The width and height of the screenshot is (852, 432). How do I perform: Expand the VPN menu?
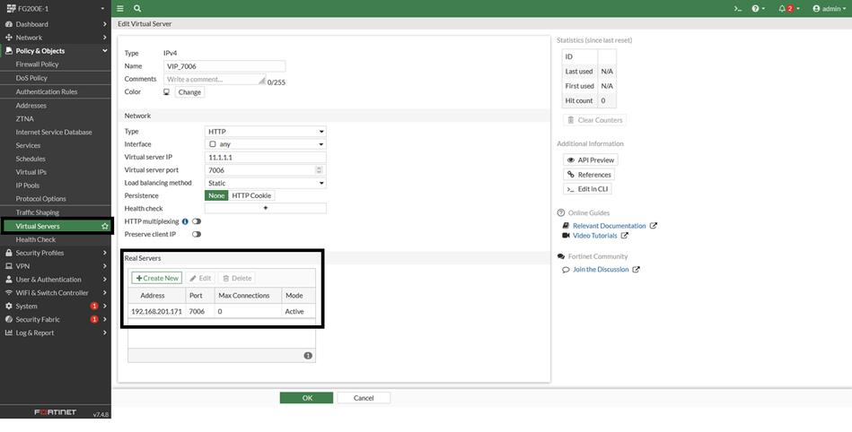(56, 266)
